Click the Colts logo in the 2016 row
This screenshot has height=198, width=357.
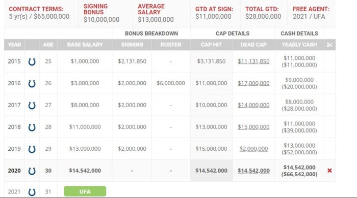click(32, 83)
